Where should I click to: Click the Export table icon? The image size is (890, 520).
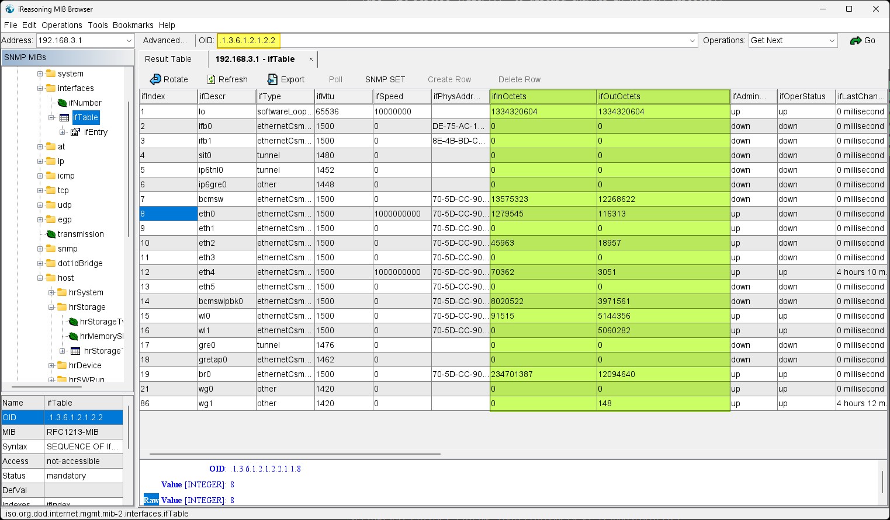[272, 79]
